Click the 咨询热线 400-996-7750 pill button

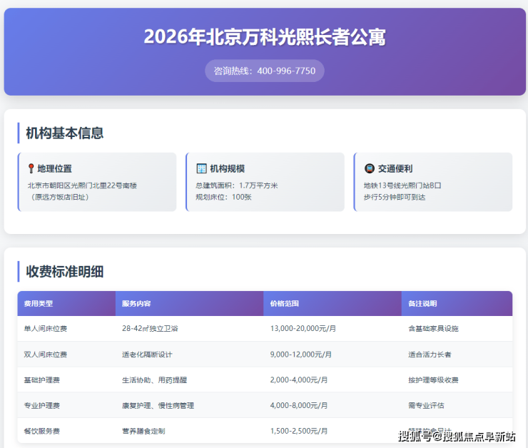[265, 71]
